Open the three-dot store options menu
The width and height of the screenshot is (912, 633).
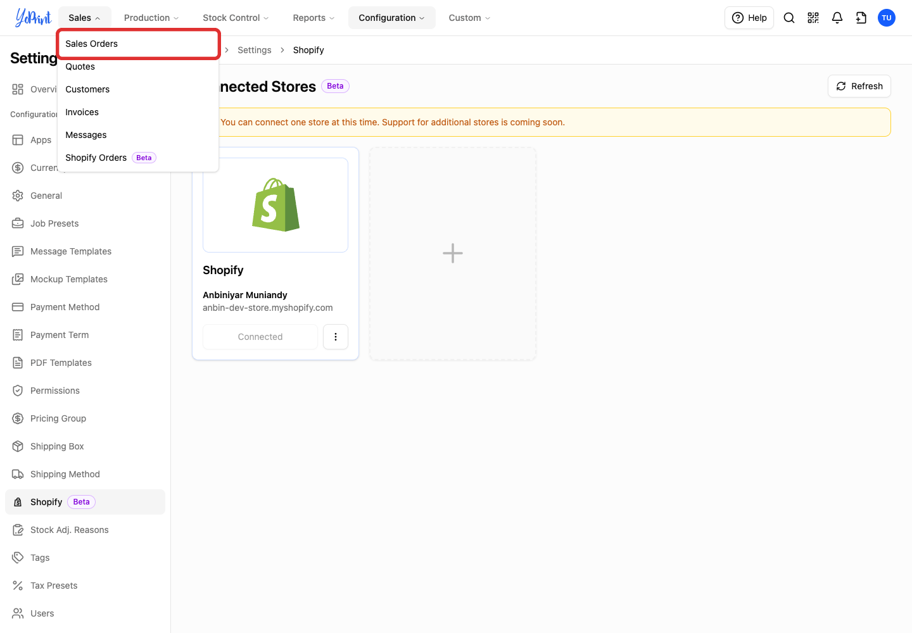[336, 337]
